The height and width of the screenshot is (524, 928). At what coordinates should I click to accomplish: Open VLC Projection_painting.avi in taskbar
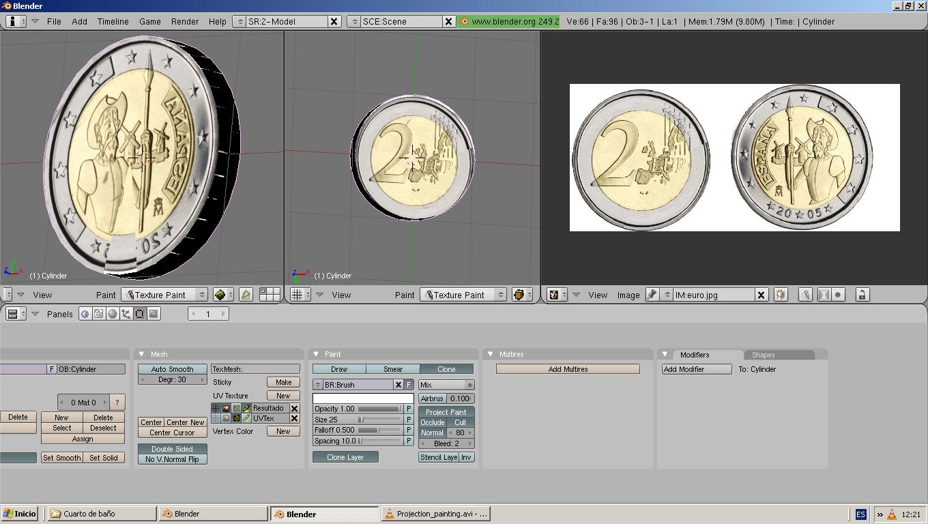coord(436,514)
